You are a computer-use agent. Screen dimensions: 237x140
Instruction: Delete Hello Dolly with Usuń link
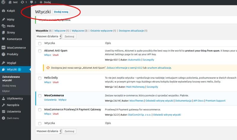56,82
